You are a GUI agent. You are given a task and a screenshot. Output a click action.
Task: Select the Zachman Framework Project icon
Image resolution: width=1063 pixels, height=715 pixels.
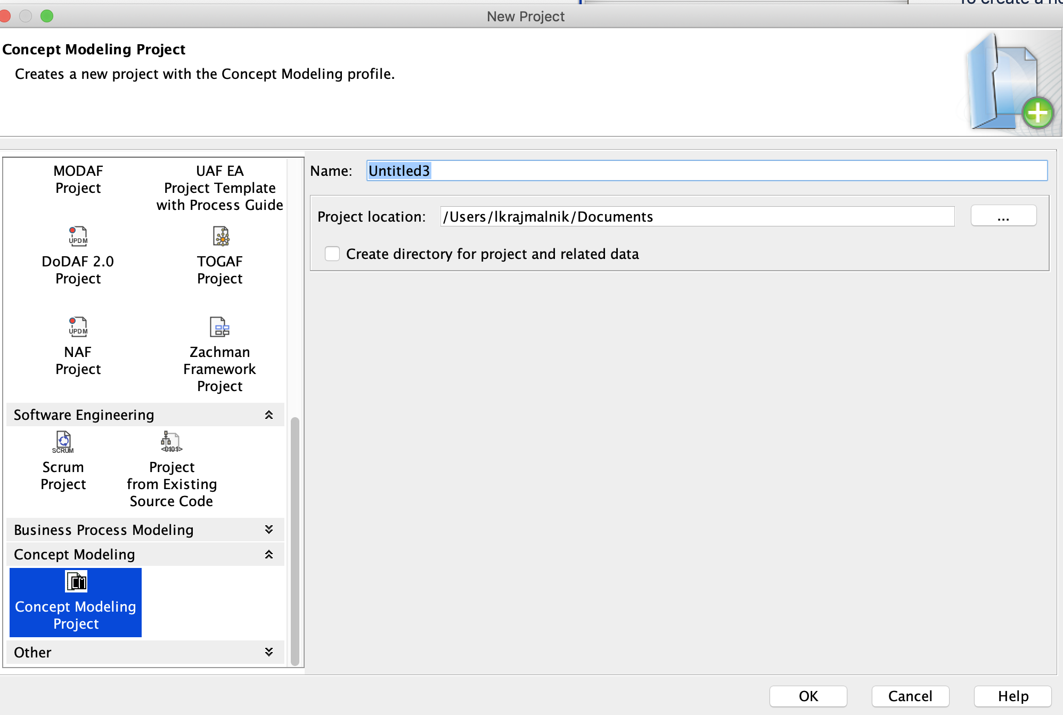coord(219,327)
